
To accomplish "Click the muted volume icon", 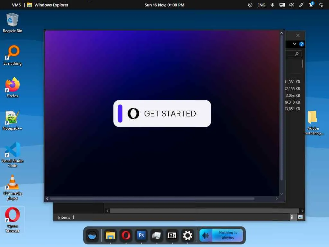I will [292, 5].
